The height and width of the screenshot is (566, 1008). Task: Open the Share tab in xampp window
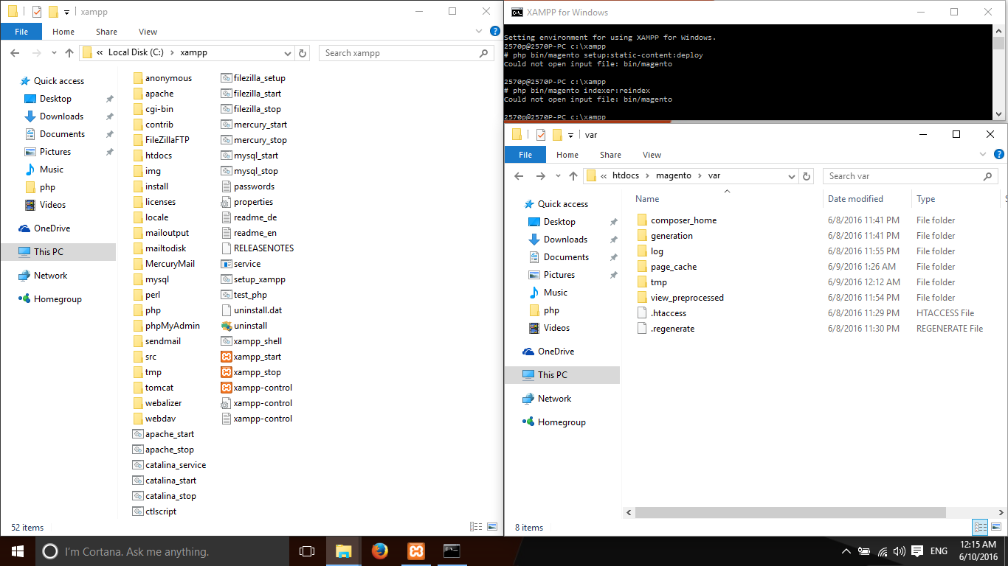point(106,32)
